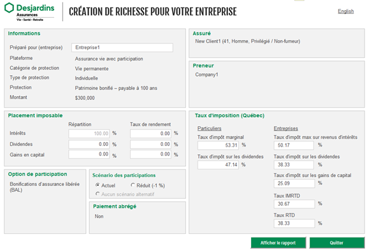
Task: Click Bonifications d'assurance libérée (BAL) text
Action: [x=45, y=187]
